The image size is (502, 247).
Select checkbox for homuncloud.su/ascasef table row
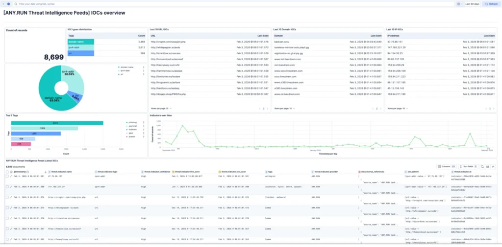7,229
